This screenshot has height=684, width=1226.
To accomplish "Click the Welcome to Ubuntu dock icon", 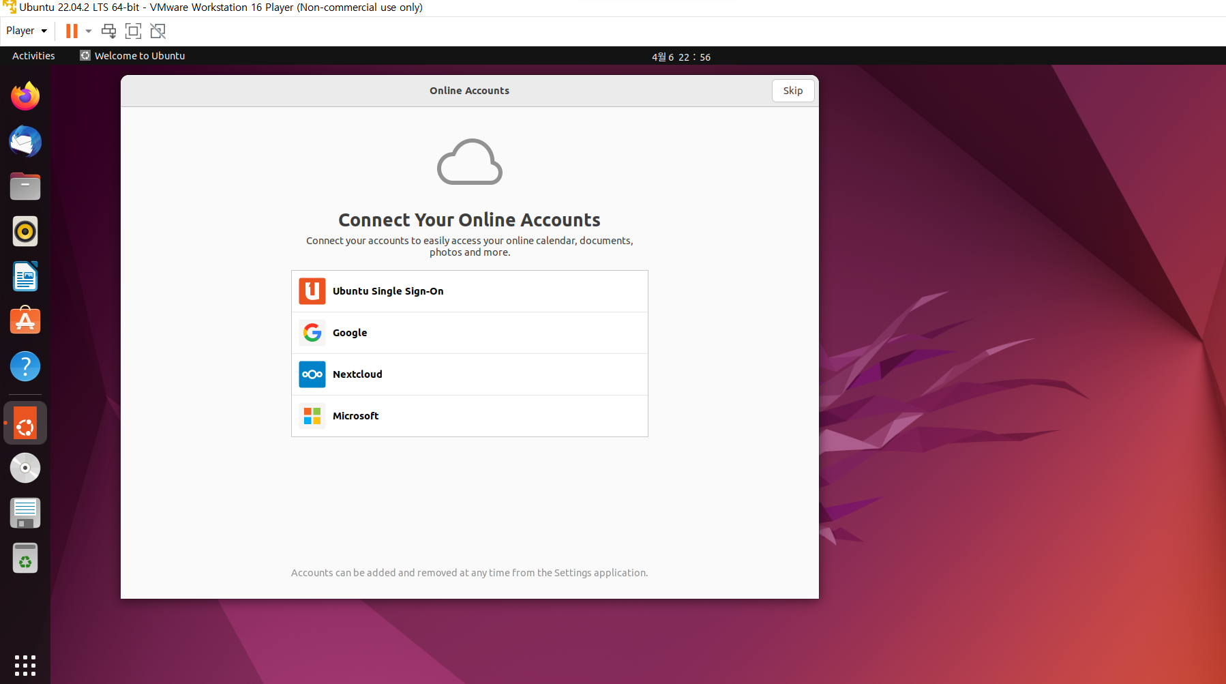I will click(25, 423).
